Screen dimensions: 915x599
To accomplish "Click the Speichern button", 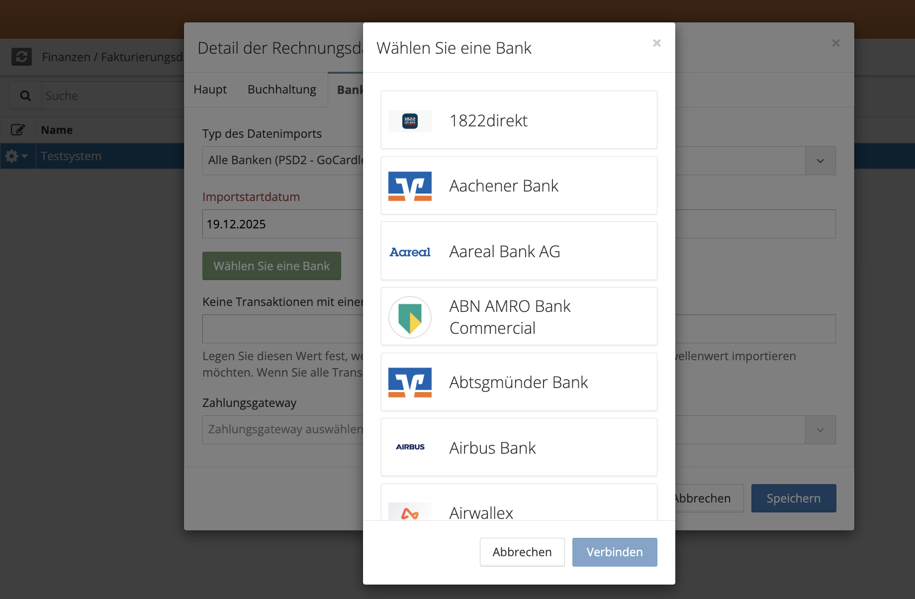I will tap(794, 499).
